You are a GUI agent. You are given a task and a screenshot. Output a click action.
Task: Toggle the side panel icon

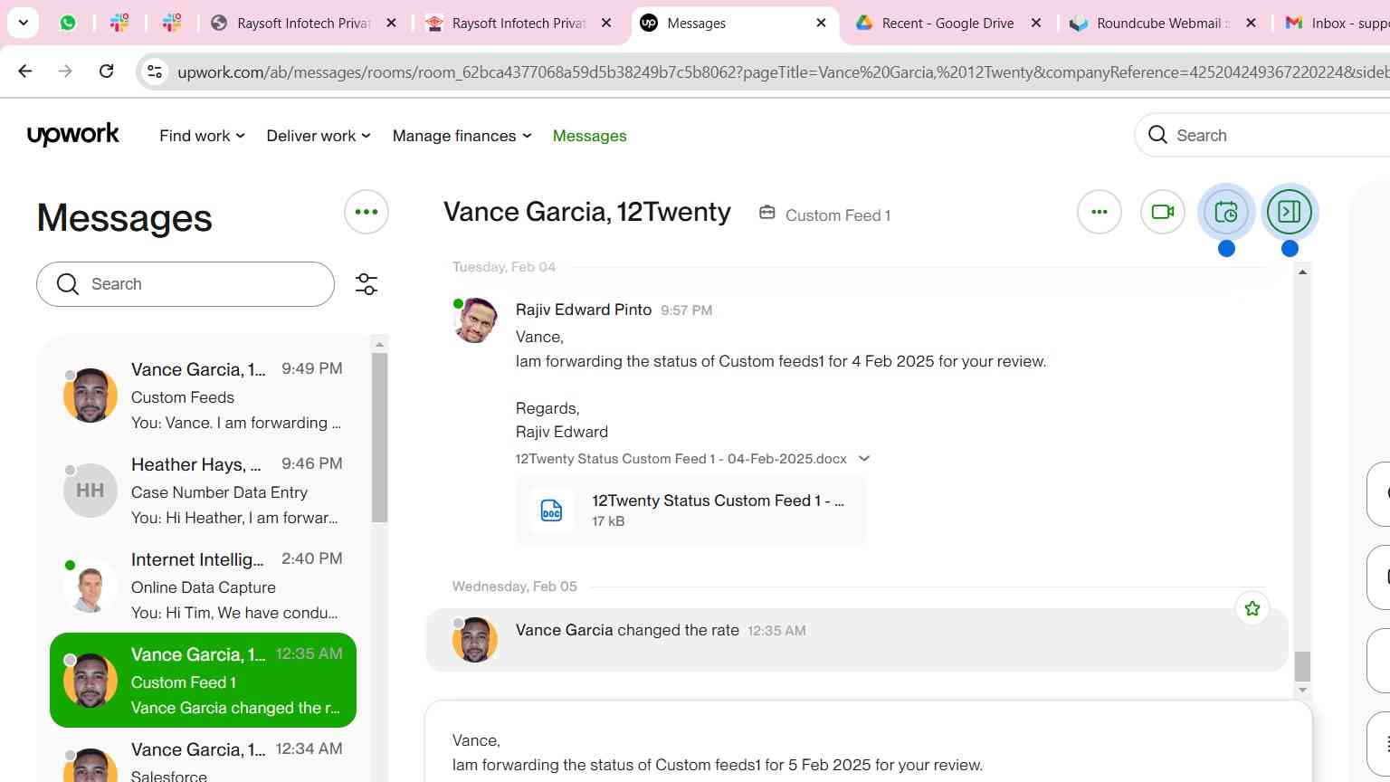[x=1290, y=212]
